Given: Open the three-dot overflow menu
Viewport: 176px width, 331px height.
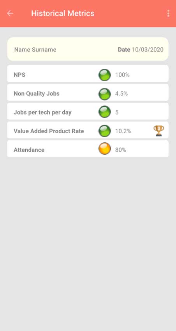Looking at the screenshot, I should (x=168, y=13).
